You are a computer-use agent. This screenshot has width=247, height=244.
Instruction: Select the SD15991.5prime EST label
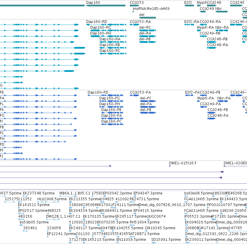[x=166, y=240]
